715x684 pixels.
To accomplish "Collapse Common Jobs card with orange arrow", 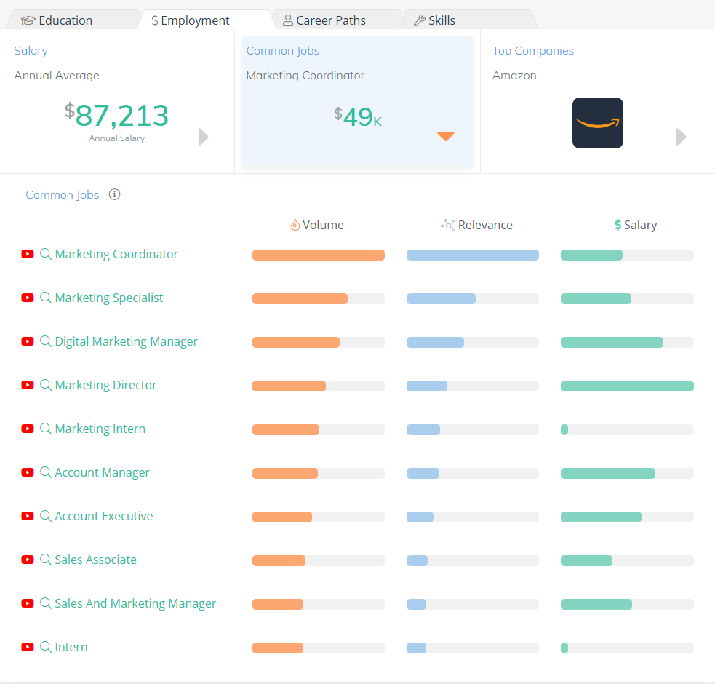I will 445,136.
